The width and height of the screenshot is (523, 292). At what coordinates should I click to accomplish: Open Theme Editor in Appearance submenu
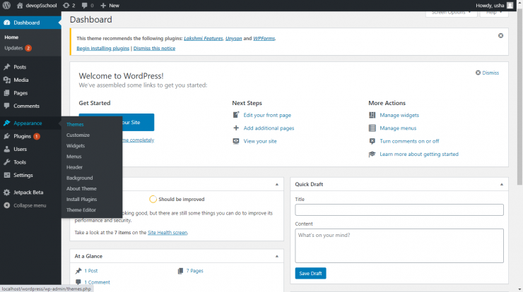click(81, 209)
